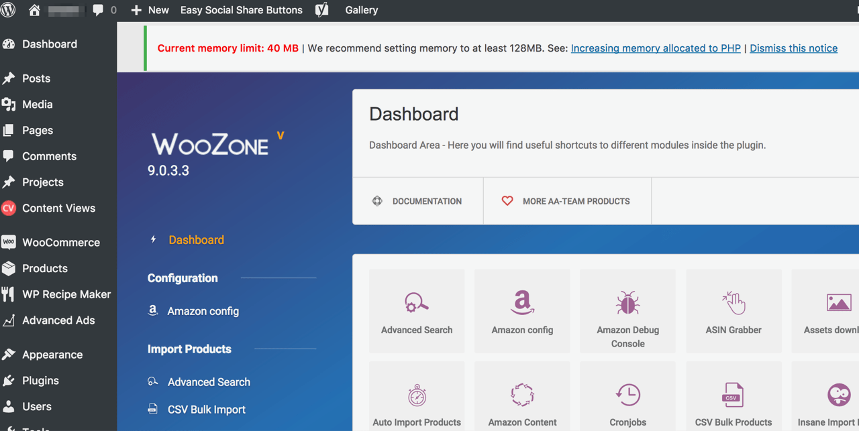Open the Amazon config module tile
The width and height of the screenshot is (859, 431).
(x=522, y=311)
